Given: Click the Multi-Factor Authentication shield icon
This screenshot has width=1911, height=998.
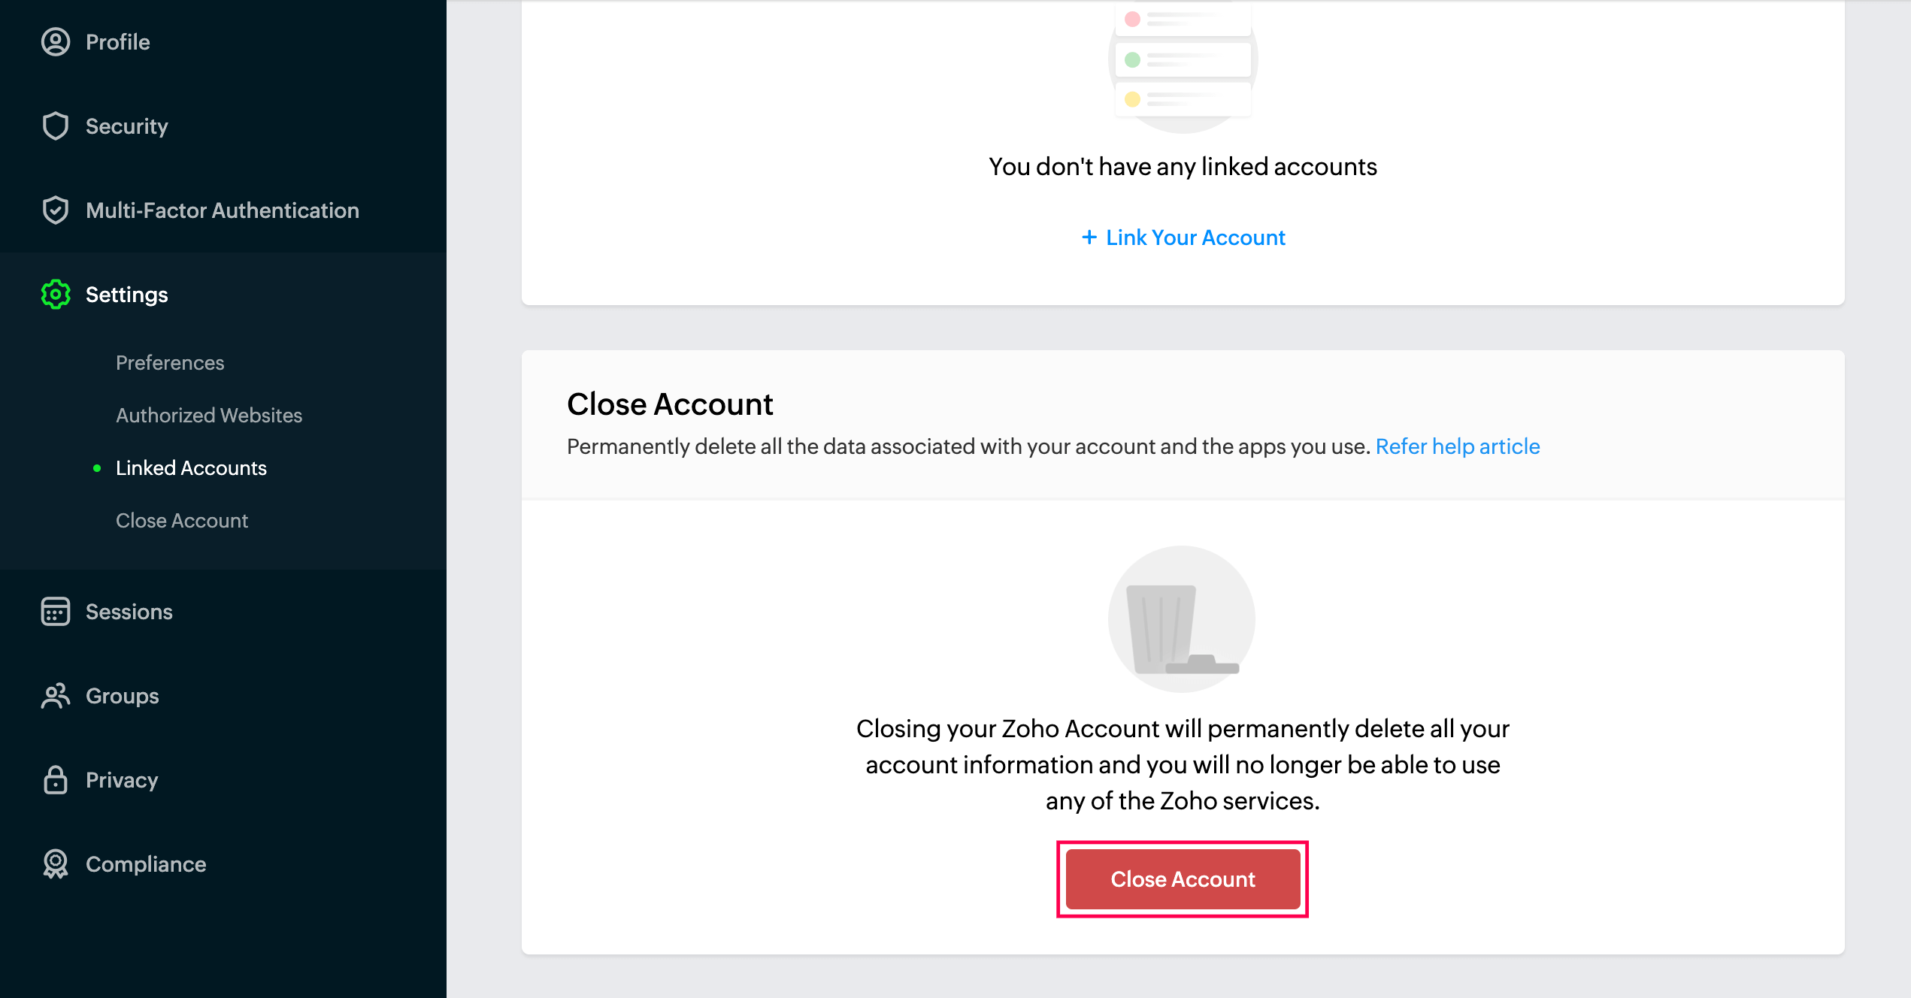Looking at the screenshot, I should point(54,210).
